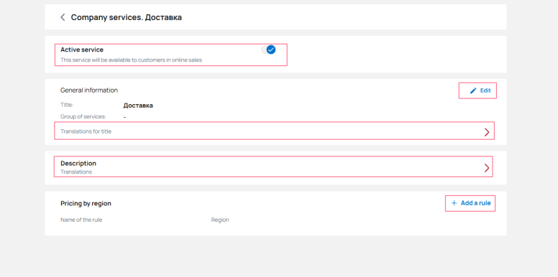Image resolution: width=558 pixels, height=277 pixels.
Task: Go back using the left chevron arrow
Action: pos(63,17)
